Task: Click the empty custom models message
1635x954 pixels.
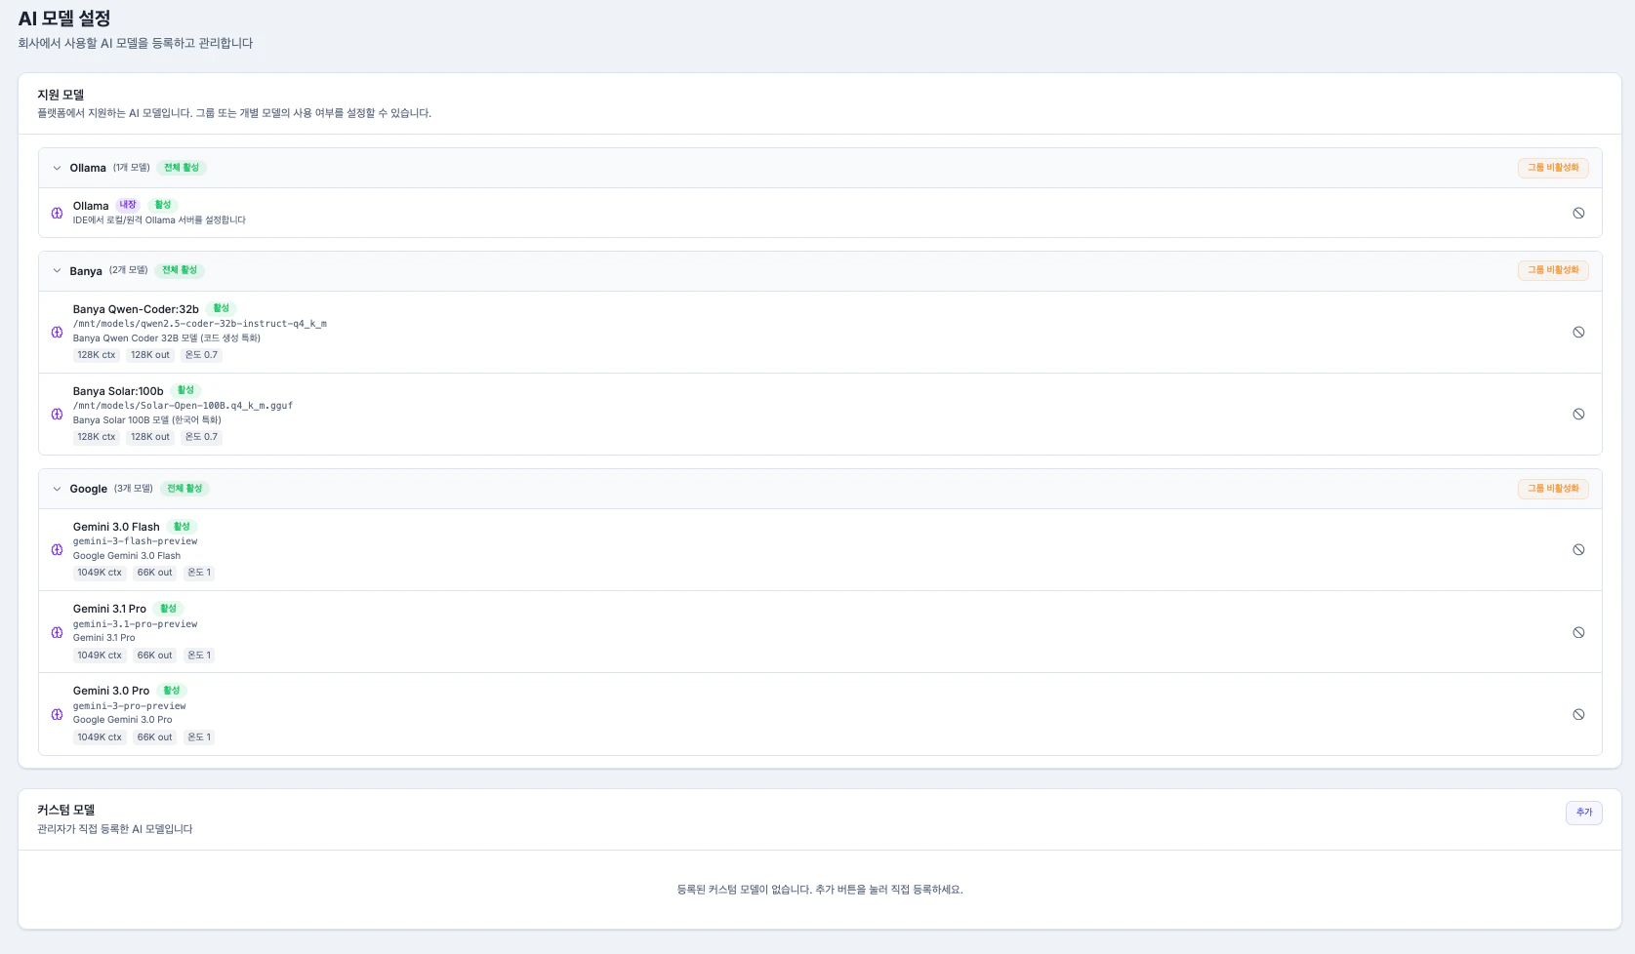Action: point(820,890)
